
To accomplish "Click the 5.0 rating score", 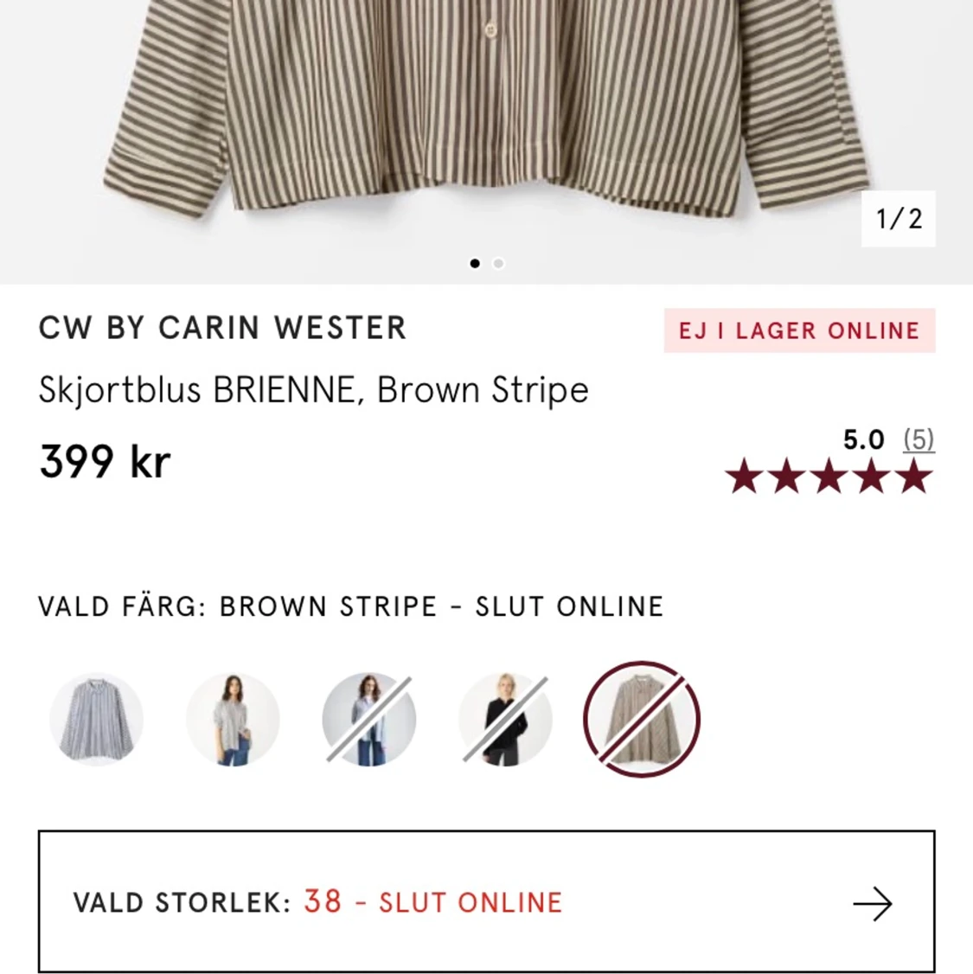I will tap(863, 439).
